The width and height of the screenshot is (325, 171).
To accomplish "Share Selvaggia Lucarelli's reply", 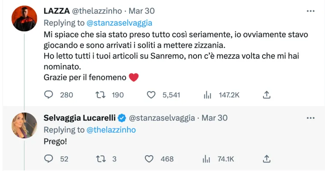I will pos(266,159).
